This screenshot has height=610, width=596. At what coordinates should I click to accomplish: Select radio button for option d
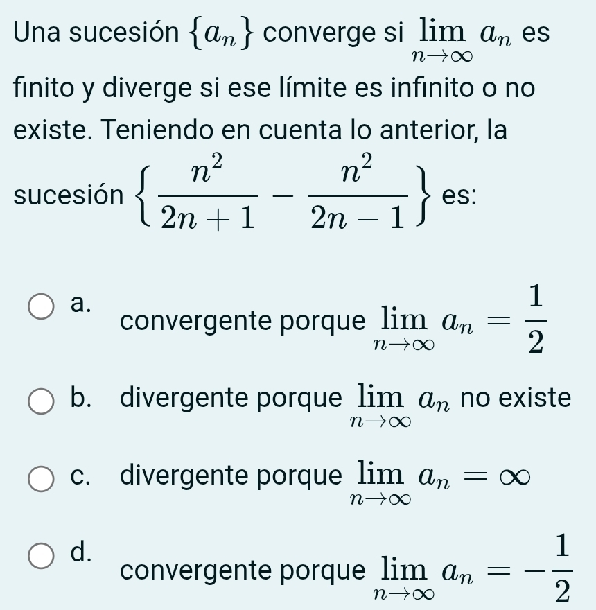[42, 556]
